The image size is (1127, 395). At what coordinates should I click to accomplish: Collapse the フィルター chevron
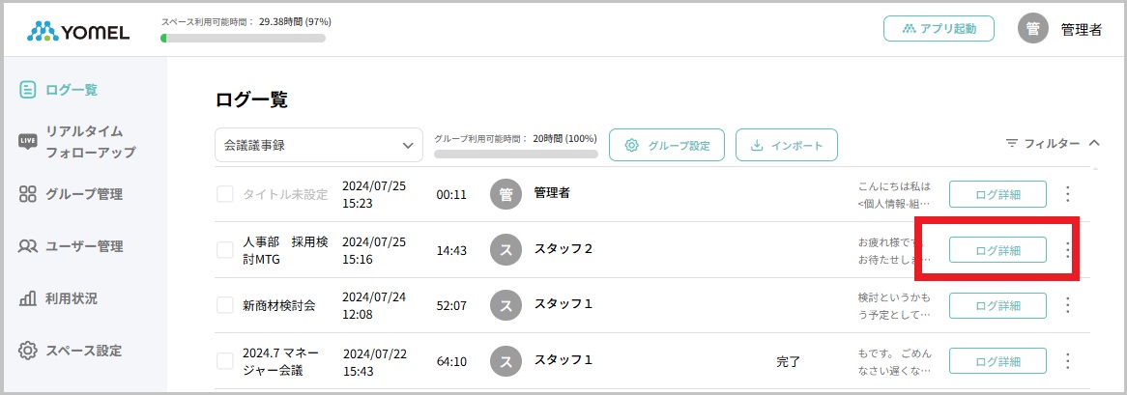pyautogui.click(x=1094, y=143)
